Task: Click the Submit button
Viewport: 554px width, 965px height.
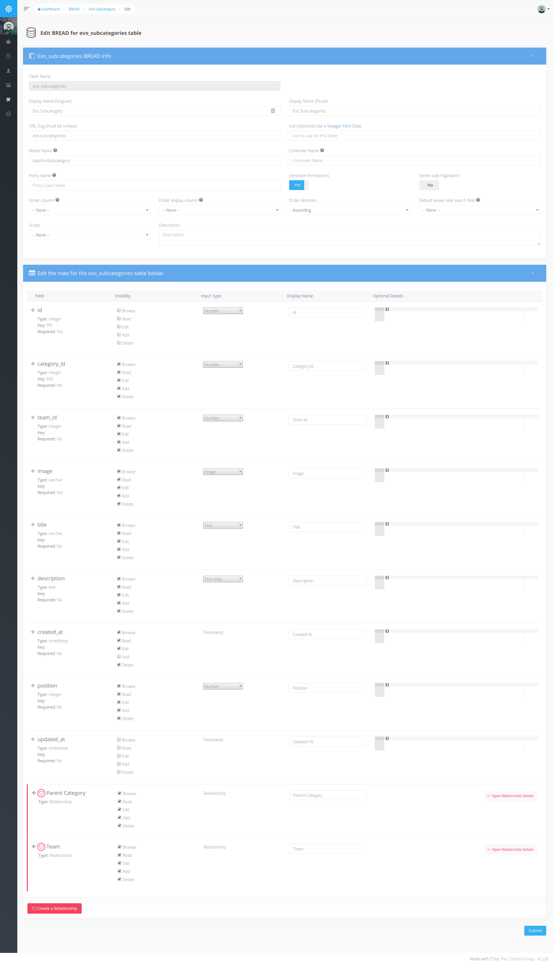Action: (535, 930)
